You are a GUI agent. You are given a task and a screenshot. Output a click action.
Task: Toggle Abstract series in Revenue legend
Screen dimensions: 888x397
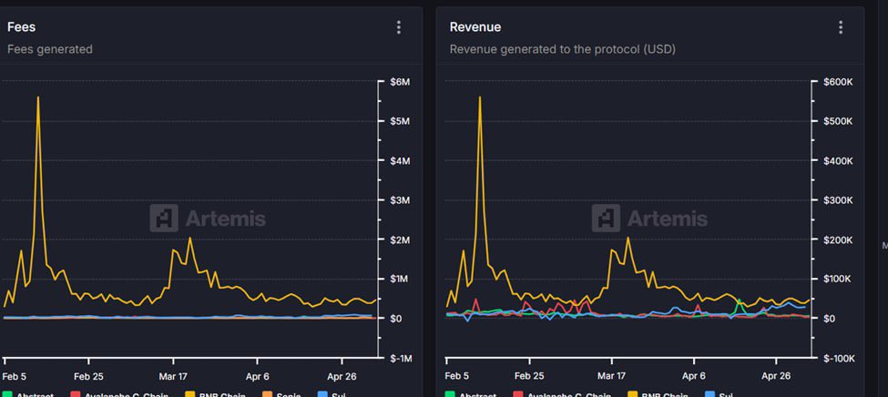pos(471,395)
